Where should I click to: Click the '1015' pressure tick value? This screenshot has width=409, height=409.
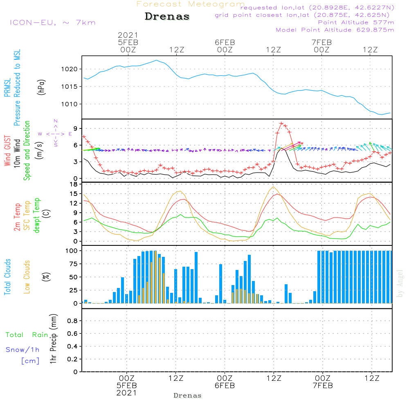70,87
